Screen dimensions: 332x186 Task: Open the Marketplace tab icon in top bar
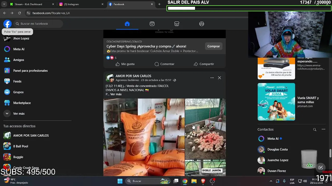click(177, 24)
